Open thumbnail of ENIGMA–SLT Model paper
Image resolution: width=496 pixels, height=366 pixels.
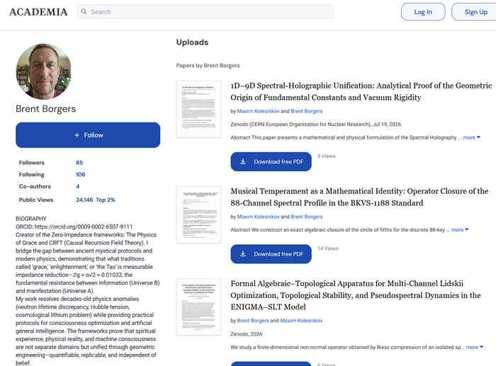(198, 307)
